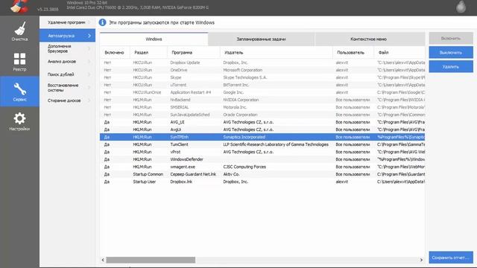Click horizontal scrollbar thumb
477x268 pixels.
click(151, 260)
